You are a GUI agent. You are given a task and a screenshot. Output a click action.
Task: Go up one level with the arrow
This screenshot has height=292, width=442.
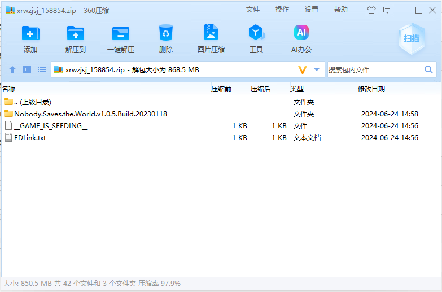coord(12,69)
